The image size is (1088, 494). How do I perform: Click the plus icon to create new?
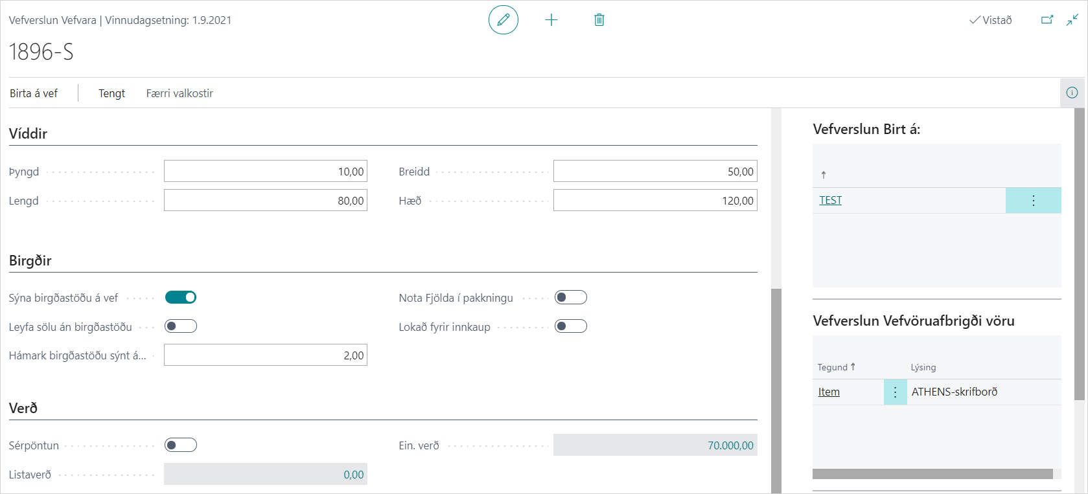[551, 20]
